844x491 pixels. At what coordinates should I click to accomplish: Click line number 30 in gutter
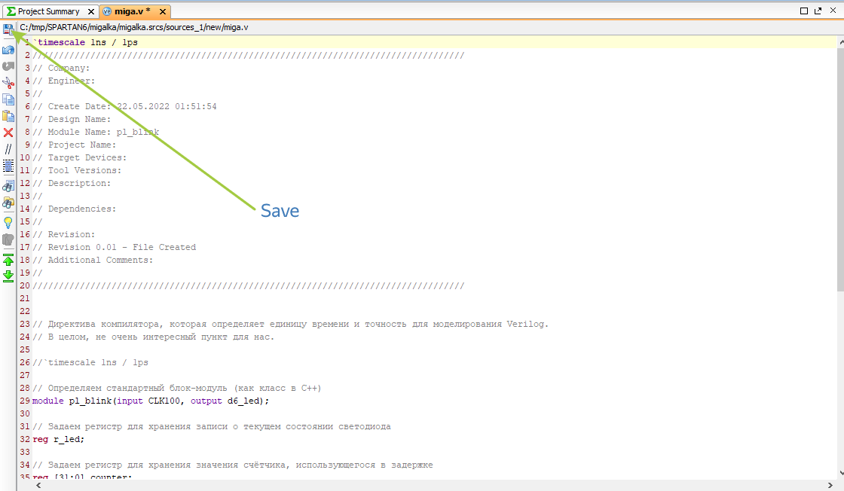pyautogui.click(x=25, y=414)
